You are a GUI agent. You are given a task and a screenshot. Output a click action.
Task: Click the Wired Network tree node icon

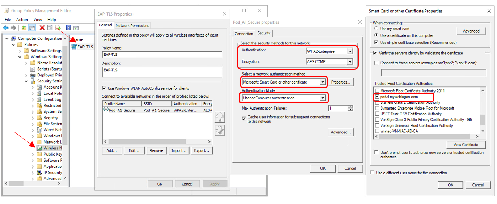[x=39, y=130]
